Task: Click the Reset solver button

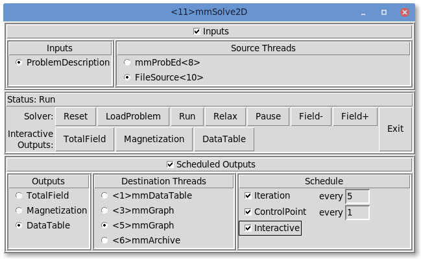Action: tap(75, 117)
